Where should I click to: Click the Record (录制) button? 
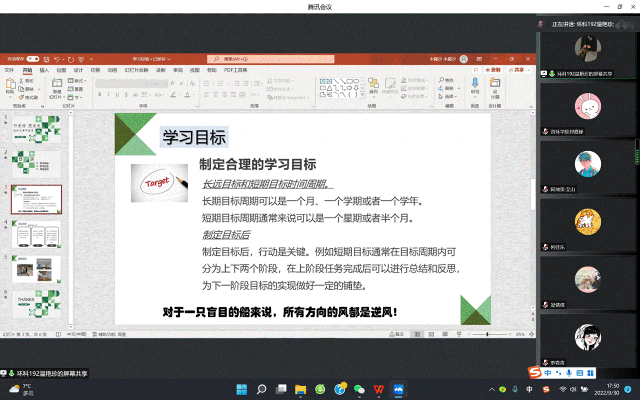click(493, 70)
